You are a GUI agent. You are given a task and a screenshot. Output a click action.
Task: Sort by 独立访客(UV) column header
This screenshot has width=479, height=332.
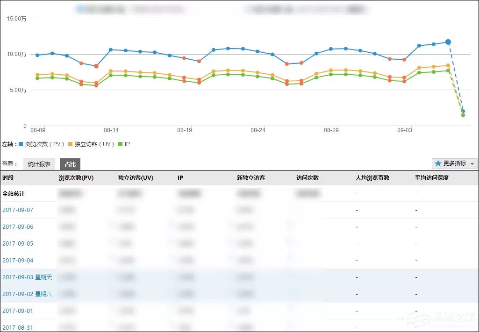[136, 178]
